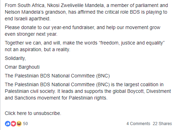Click the words 'Nelson Mandela's grandson'
176x130 pixels.
(35, 12)
